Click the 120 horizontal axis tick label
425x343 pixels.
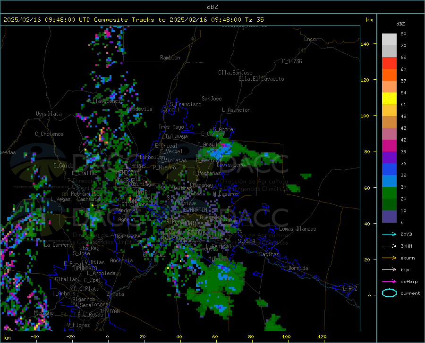point(322,336)
